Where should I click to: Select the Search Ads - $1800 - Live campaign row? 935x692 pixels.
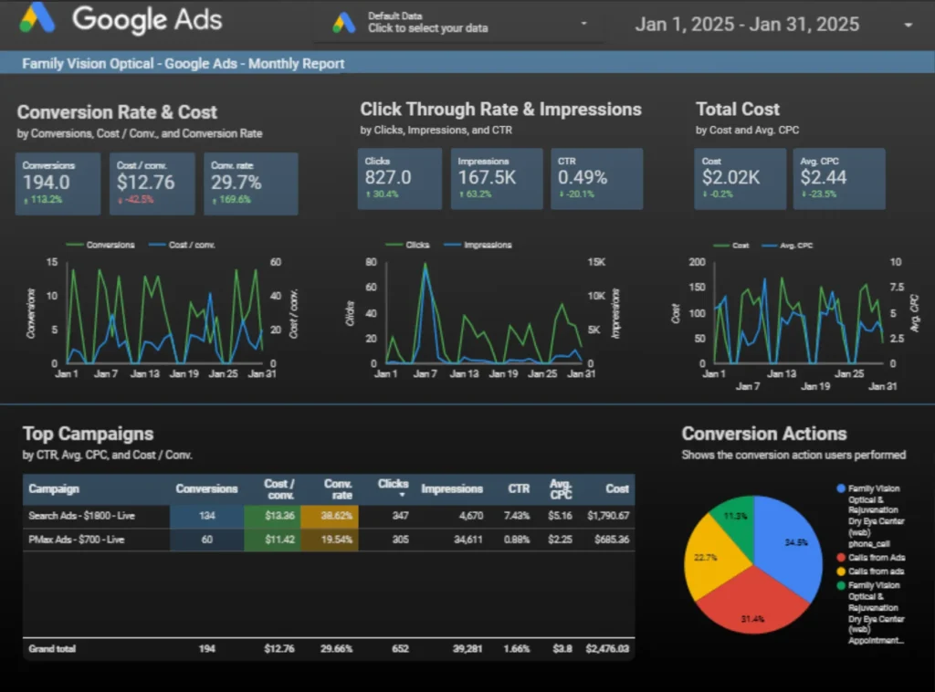[x=329, y=516]
